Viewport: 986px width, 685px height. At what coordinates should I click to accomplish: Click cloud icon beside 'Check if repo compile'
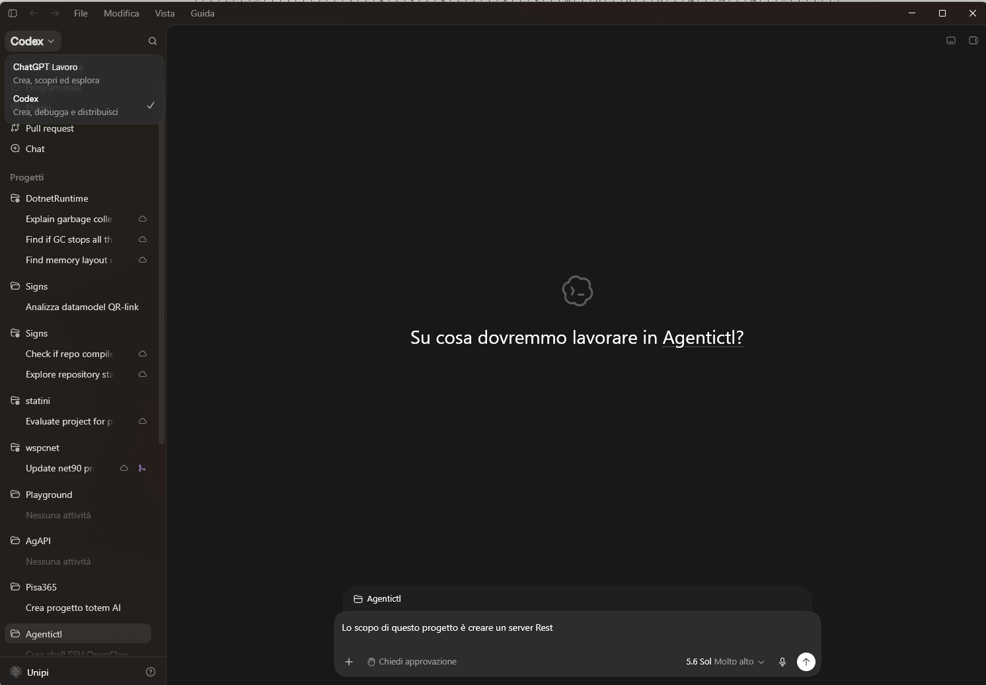(x=142, y=354)
